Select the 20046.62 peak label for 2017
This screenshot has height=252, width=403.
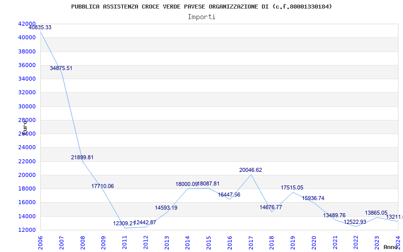(x=250, y=170)
